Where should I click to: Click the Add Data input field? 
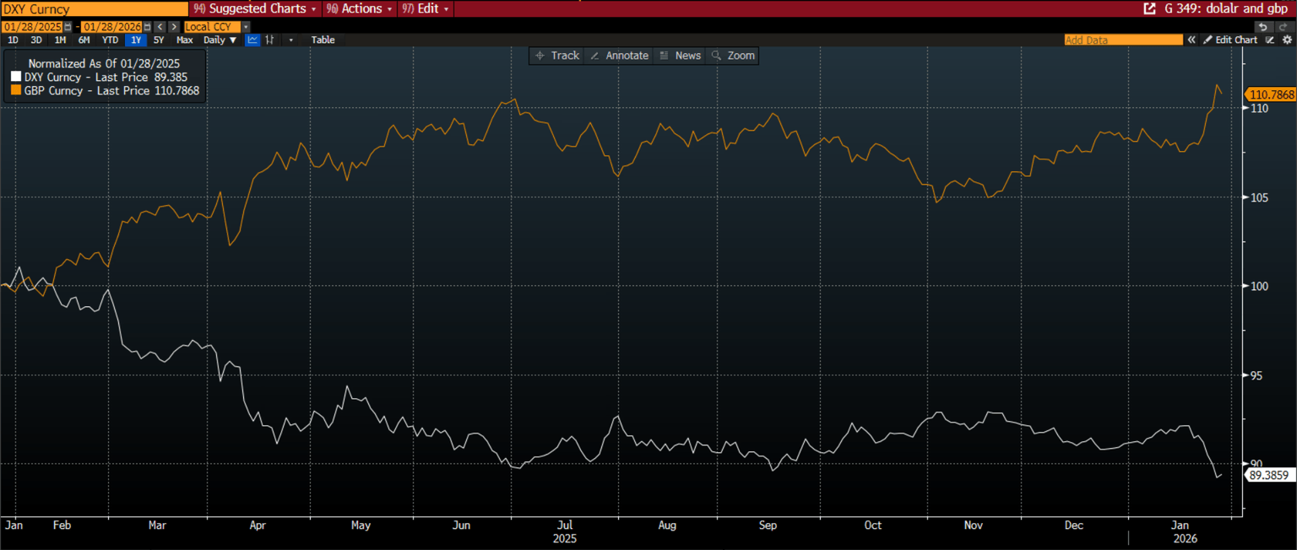1123,40
